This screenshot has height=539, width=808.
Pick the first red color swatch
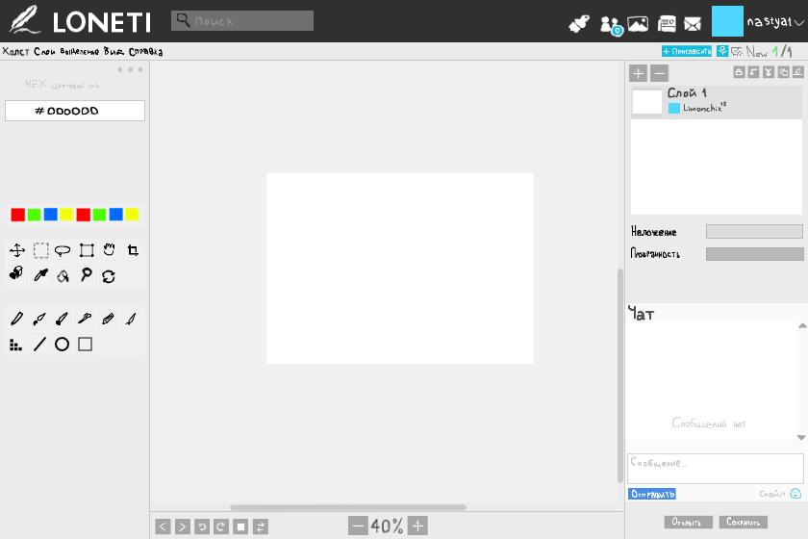coord(17,215)
